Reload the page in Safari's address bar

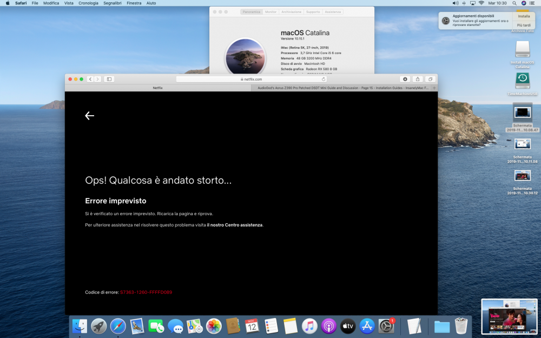pos(324,79)
